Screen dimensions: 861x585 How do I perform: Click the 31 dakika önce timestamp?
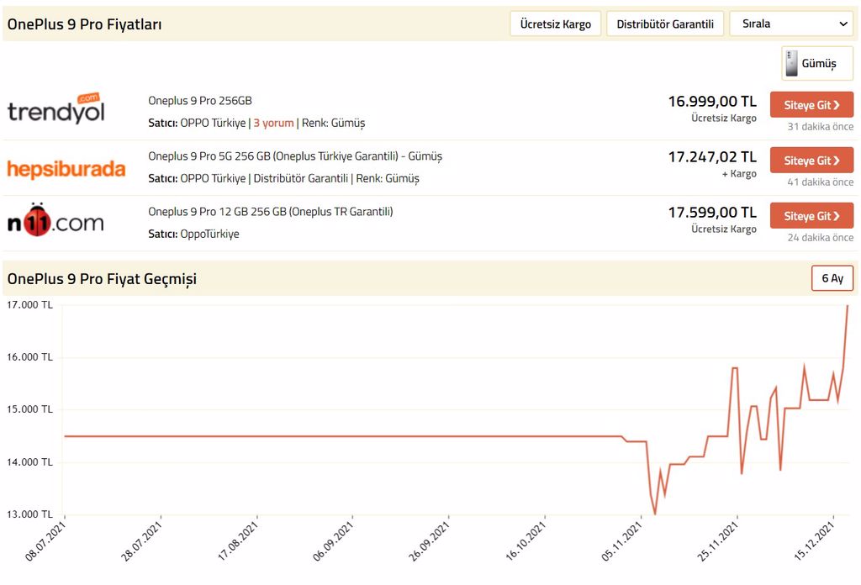point(821,127)
